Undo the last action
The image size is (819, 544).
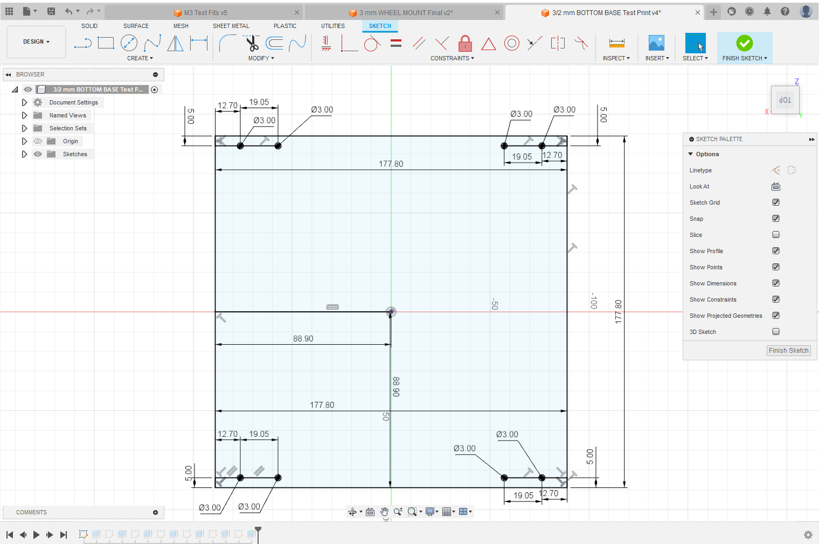coord(68,11)
